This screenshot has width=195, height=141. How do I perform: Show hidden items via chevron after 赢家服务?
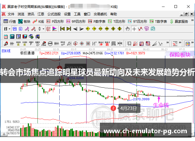coord(192,20)
